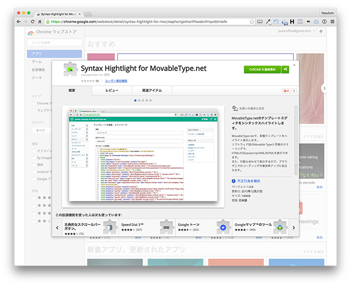Screen dimensions: 351x286
Task: Select the third screenshot pagination dot
Action: 143,100
